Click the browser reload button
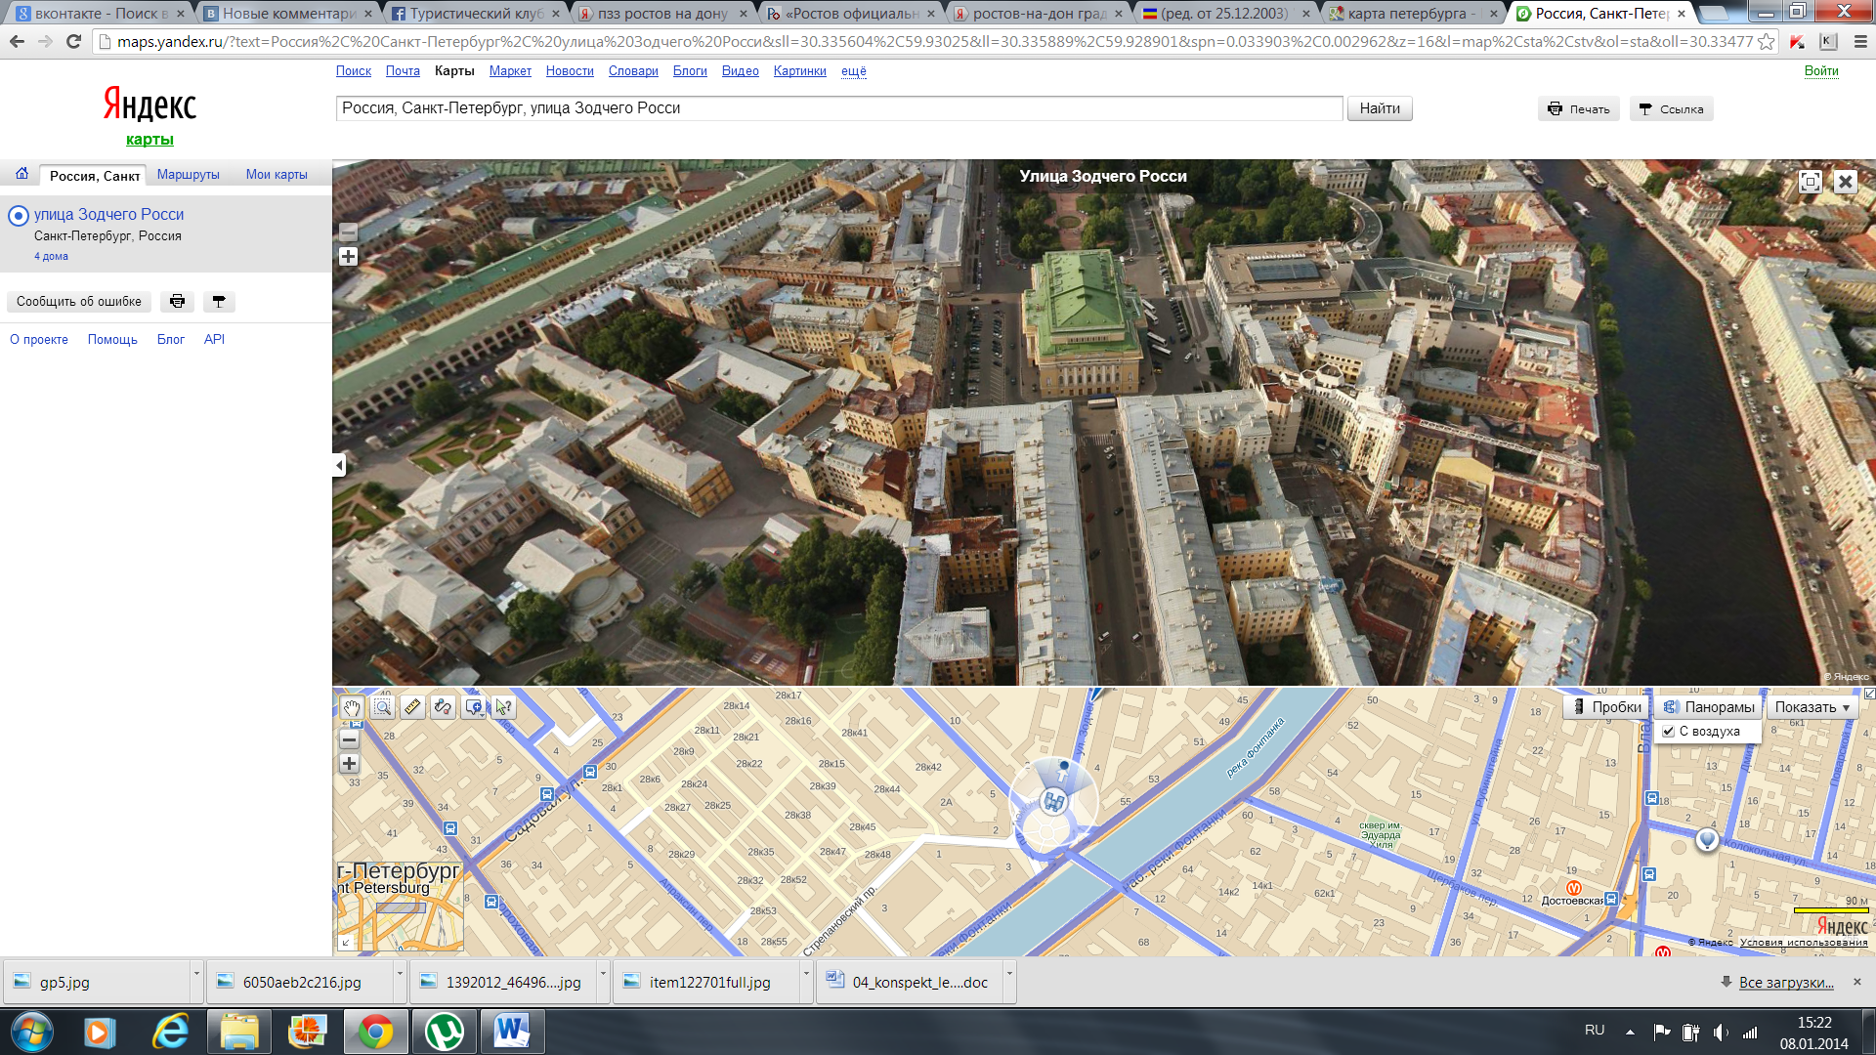Image resolution: width=1876 pixels, height=1055 pixels. click(x=73, y=42)
